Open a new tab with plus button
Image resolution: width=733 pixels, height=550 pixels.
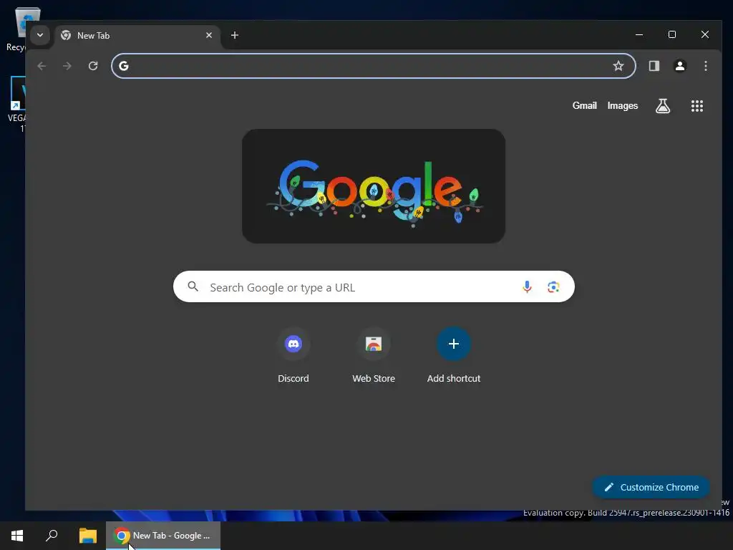(235, 35)
